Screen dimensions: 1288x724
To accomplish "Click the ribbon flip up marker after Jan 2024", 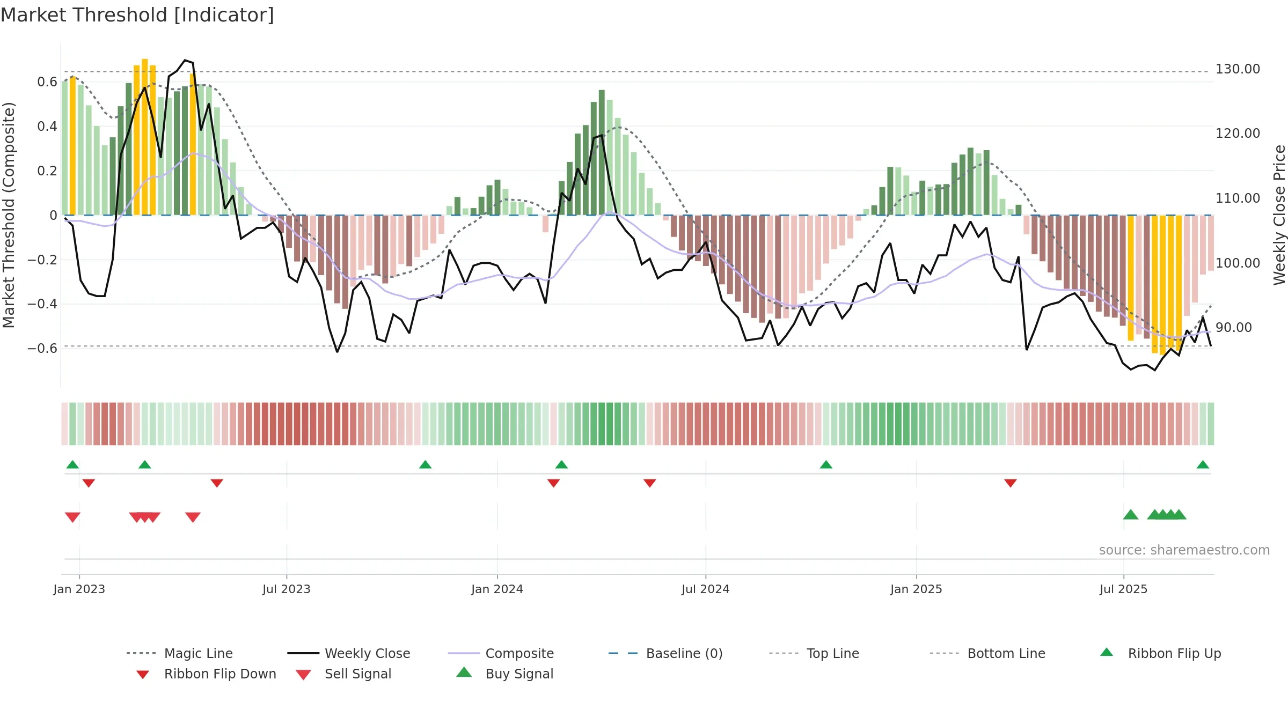I will tap(561, 464).
